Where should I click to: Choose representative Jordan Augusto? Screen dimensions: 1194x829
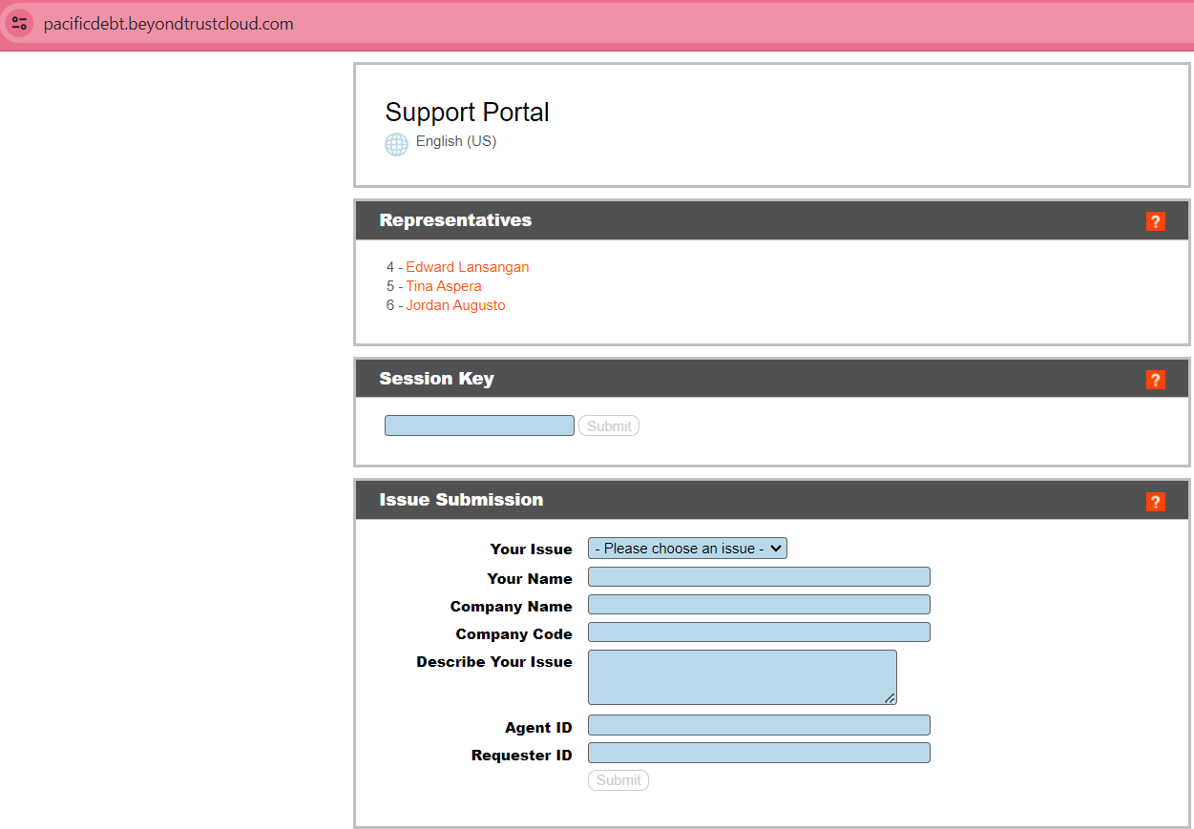click(455, 305)
